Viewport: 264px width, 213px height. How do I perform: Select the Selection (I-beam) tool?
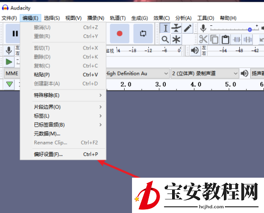coord(165,28)
